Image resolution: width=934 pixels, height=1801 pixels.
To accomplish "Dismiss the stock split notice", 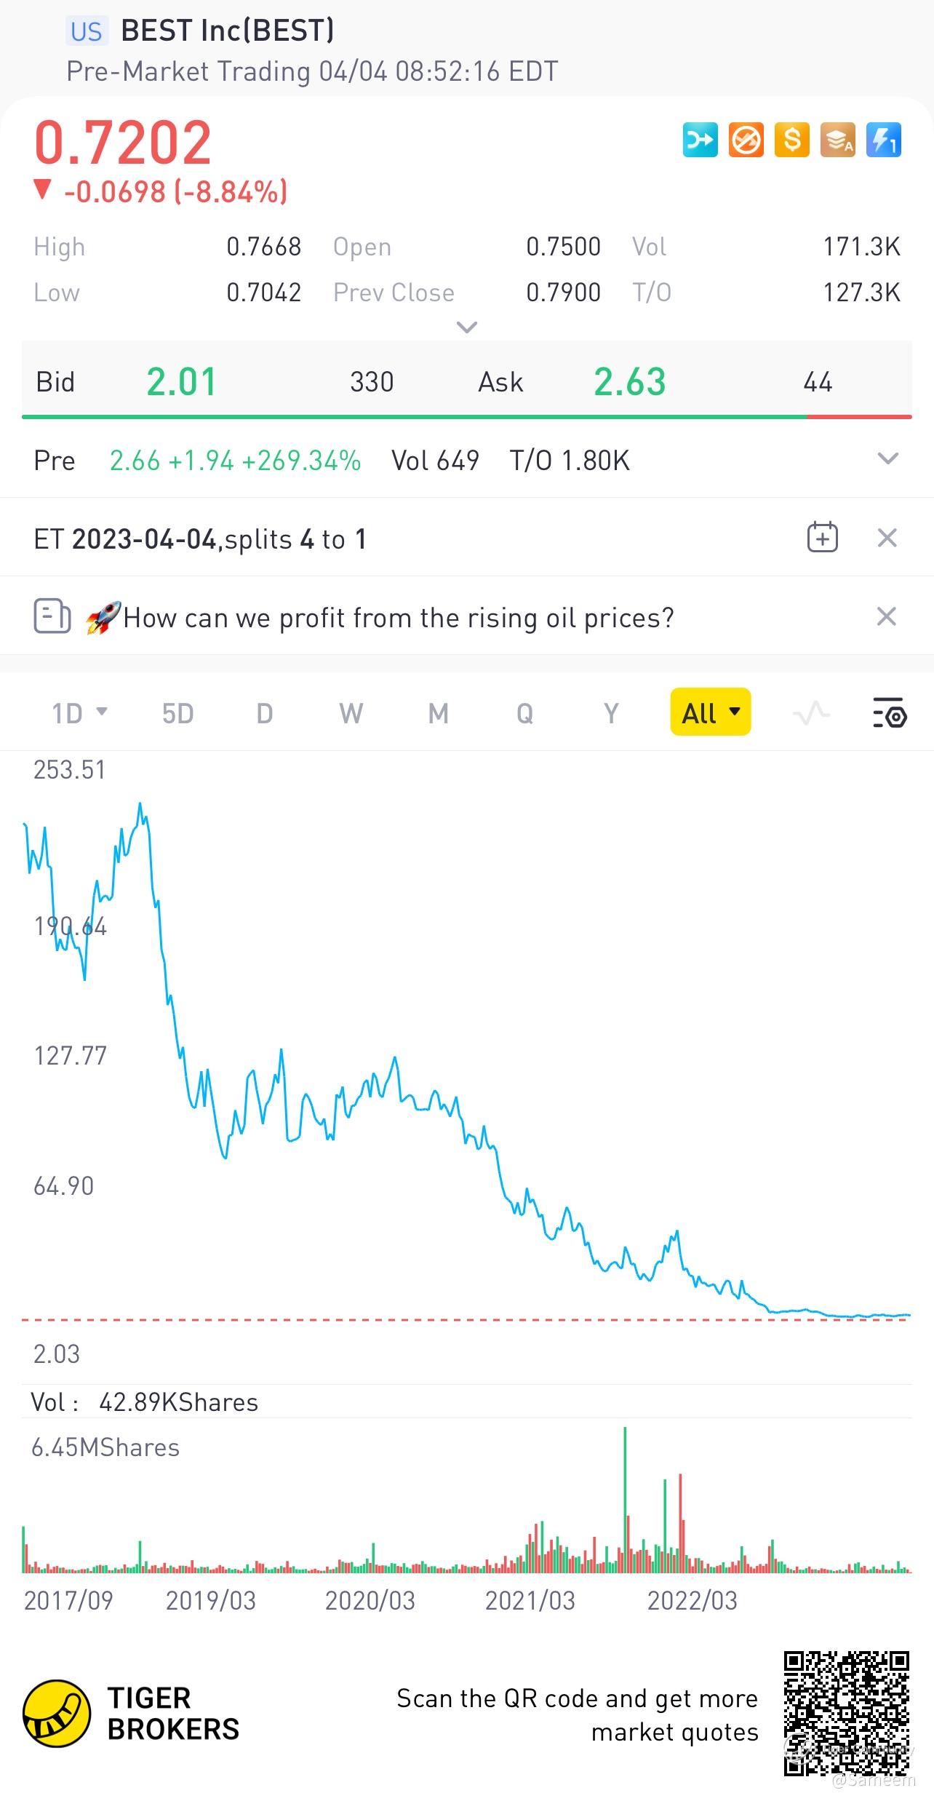I will [887, 538].
